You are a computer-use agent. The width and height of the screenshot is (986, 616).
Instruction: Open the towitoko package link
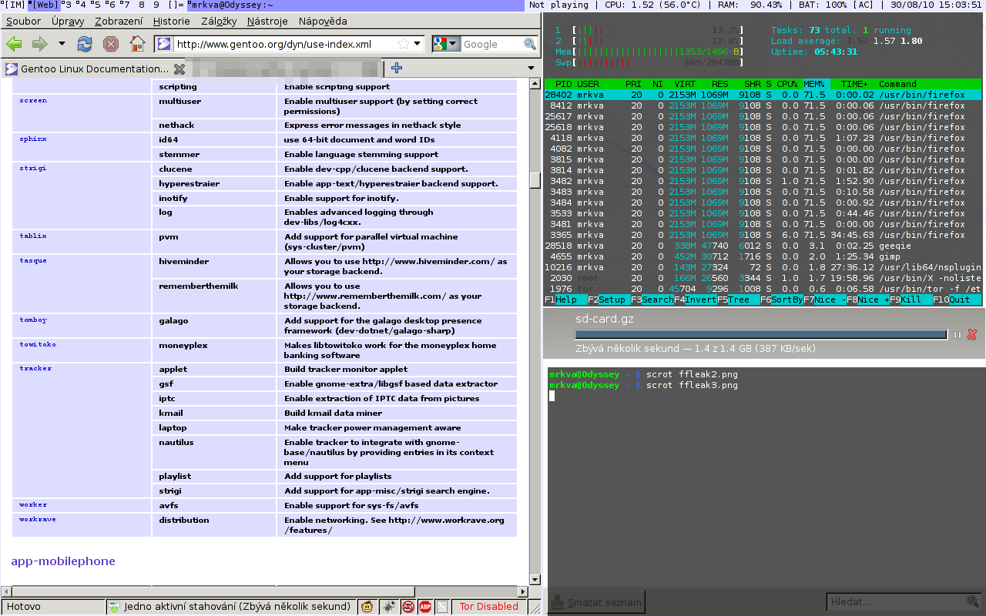pos(38,344)
